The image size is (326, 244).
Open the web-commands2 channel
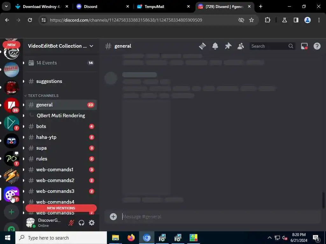point(61,180)
